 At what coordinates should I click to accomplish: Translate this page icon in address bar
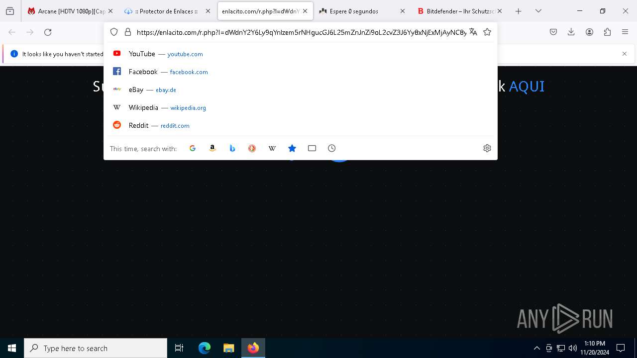point(473,32)
